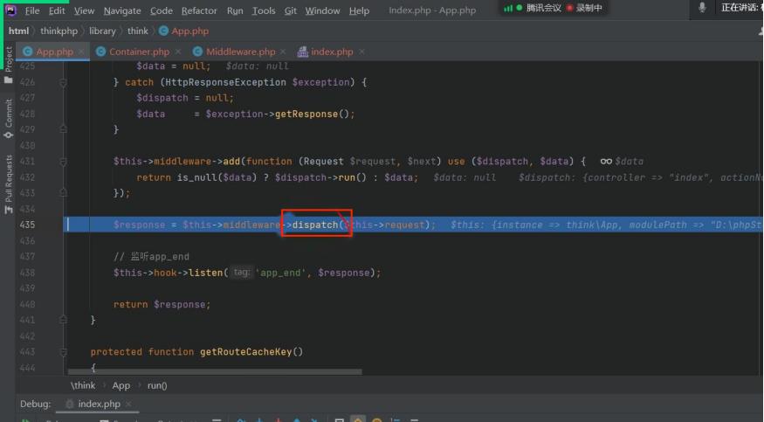Click the run() structure breadcrumb

(x=157, y=385)
